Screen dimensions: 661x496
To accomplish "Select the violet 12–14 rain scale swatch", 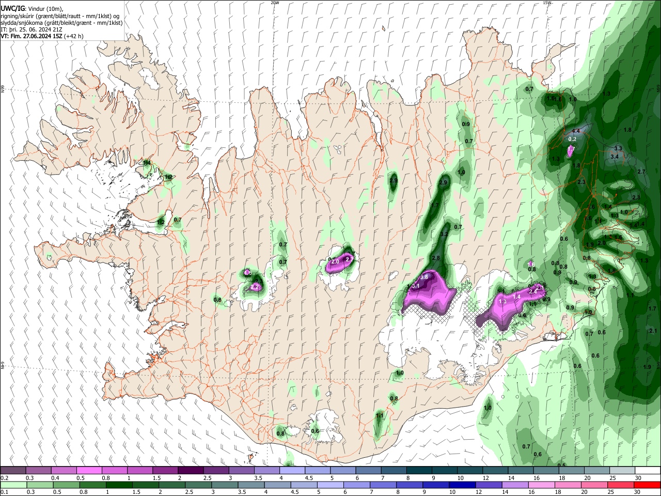I will coord(489,485).
